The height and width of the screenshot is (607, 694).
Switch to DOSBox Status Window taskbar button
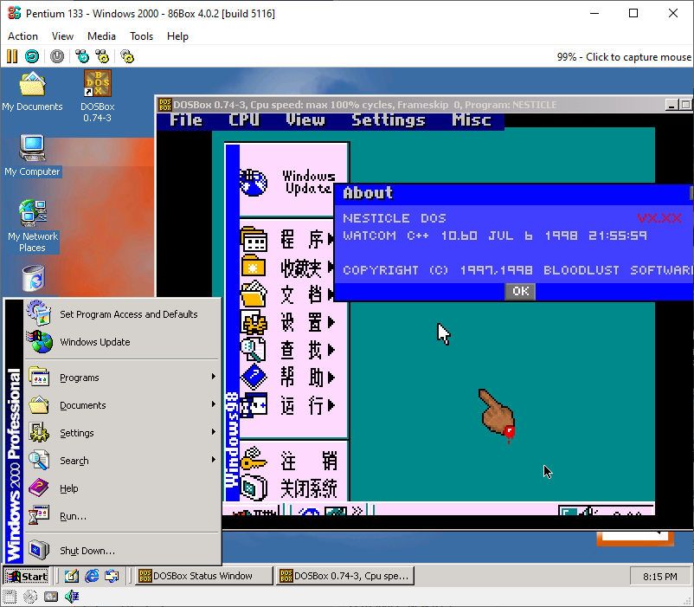coord(204,576)
